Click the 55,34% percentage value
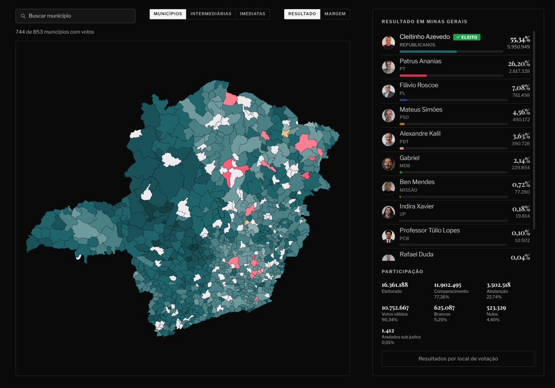 pyautogui.click(x=520, y=39)
